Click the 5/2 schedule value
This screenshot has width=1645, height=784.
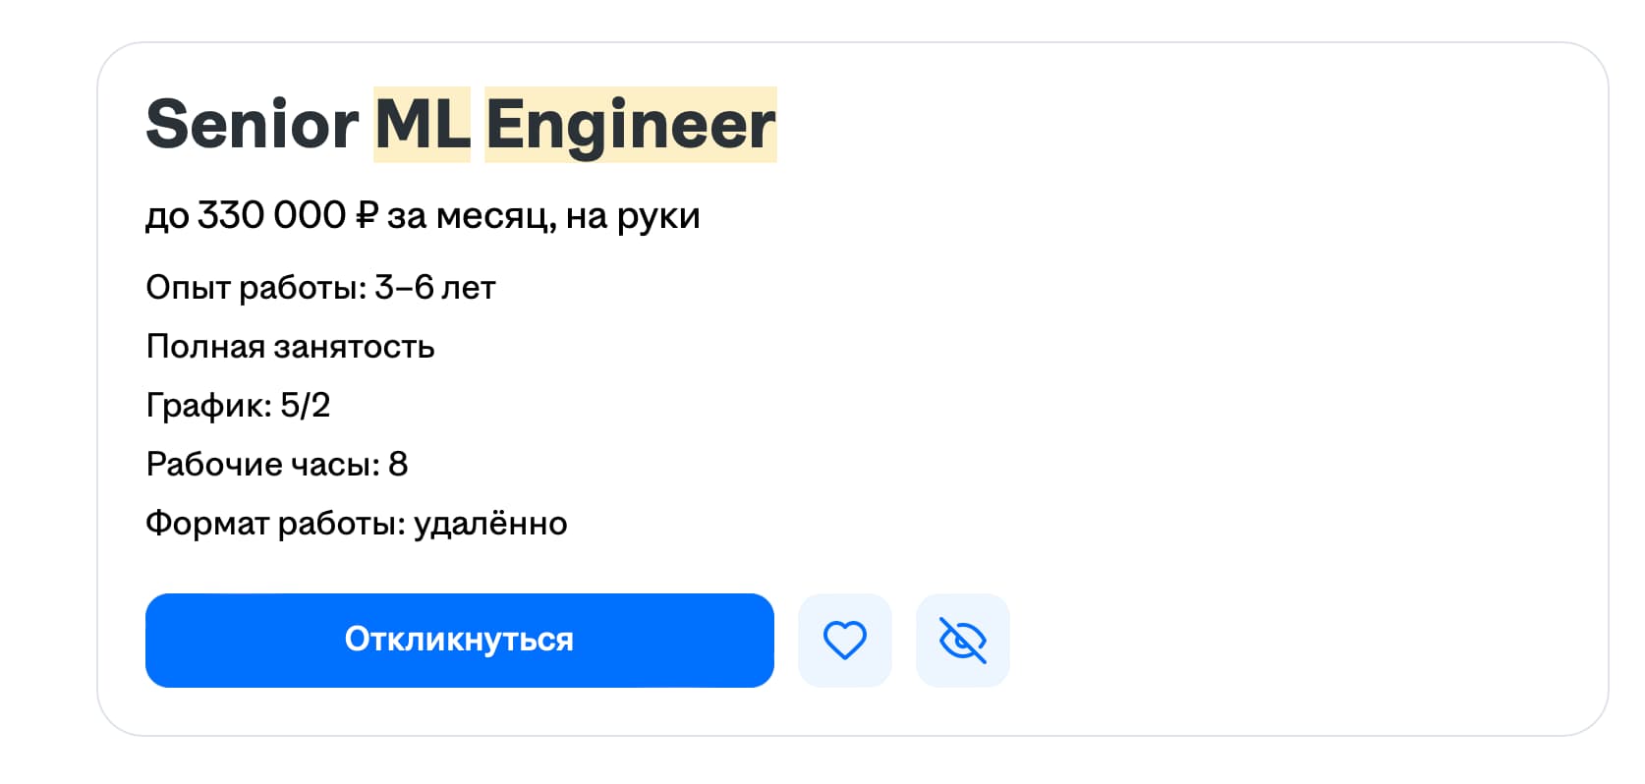[305, 406]
